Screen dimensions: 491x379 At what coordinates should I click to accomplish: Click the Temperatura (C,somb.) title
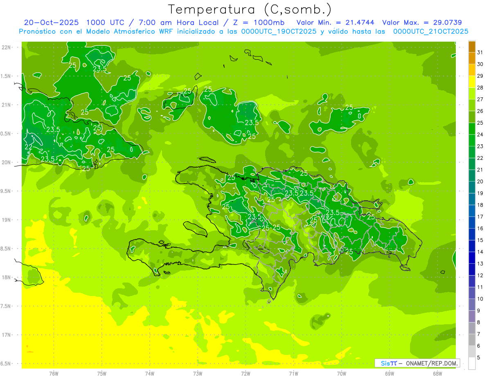tap(250, 9)
